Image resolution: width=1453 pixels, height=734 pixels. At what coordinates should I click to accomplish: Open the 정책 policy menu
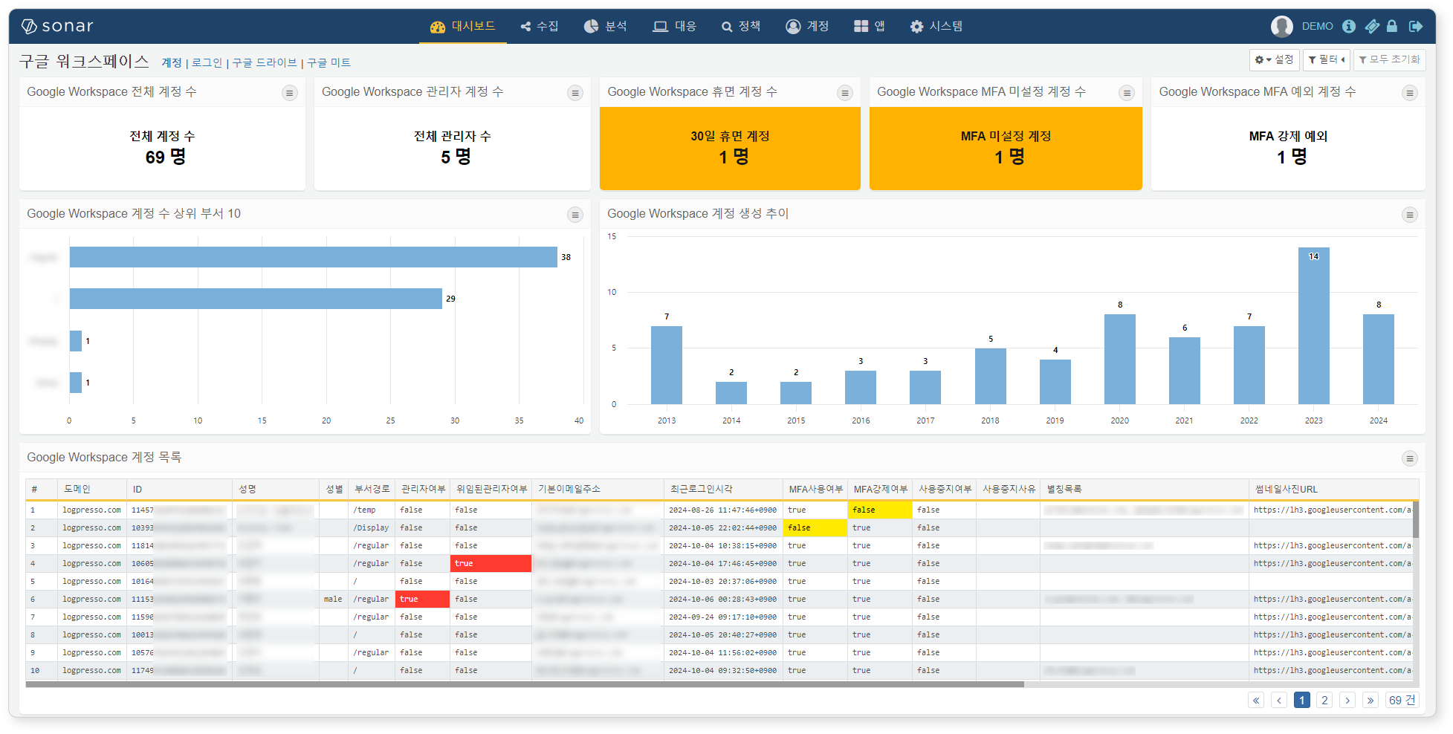(740, 26)
